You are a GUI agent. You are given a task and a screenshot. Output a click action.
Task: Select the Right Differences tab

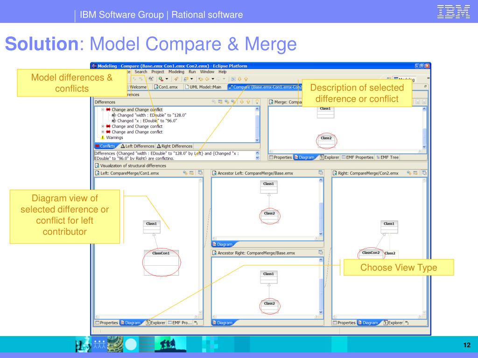[x=175, y=146]
